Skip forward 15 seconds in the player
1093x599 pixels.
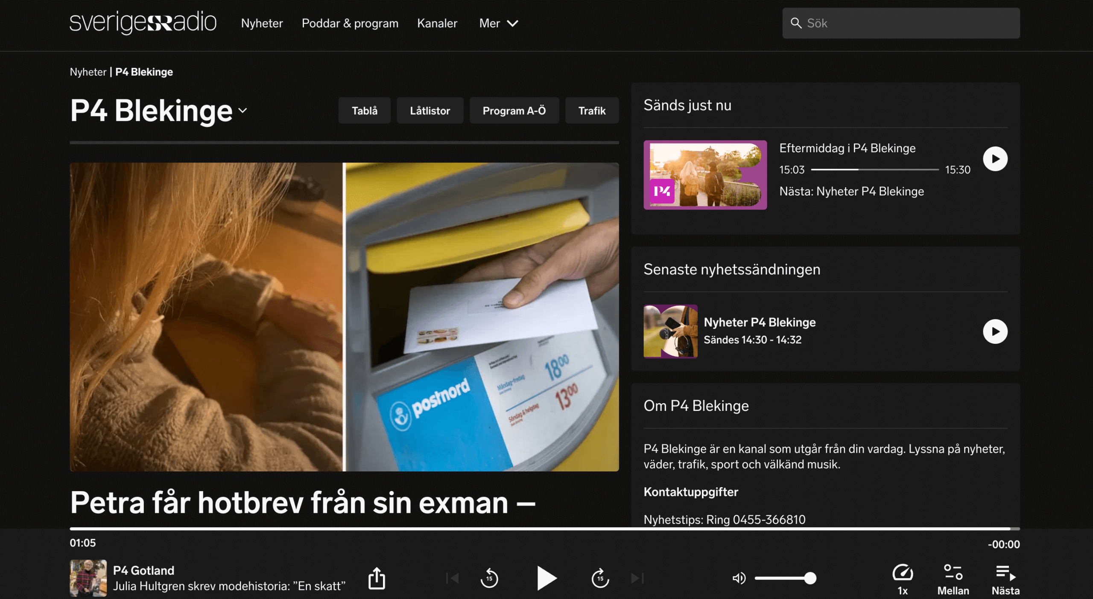[x=600, y=578]
